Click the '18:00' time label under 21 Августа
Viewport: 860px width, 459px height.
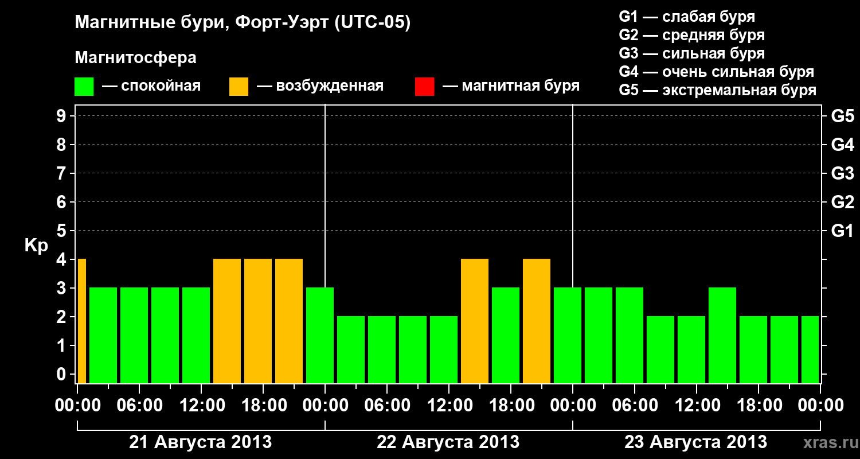tap(263, 405)
